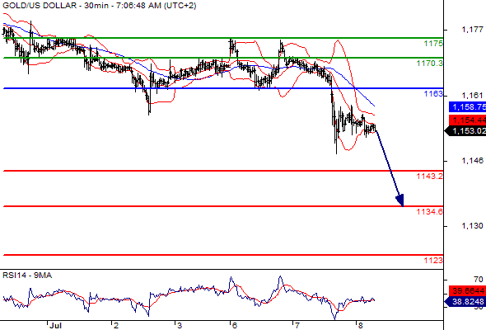
Task: Click the date axis label 3
Action: click(x=180, y=326)
